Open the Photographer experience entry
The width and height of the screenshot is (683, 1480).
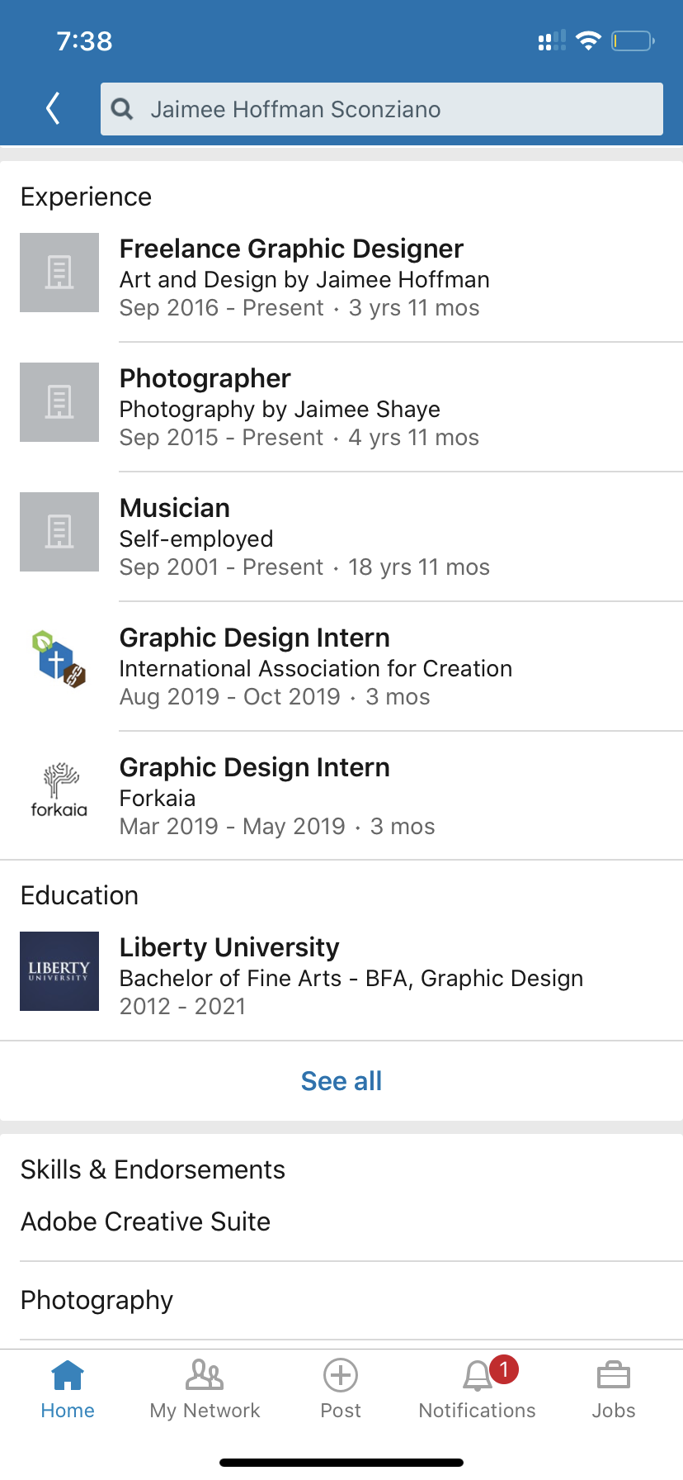coord(205,379)
